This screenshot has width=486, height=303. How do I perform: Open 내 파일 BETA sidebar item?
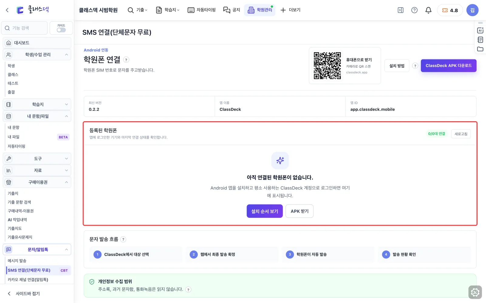(39, 137)
